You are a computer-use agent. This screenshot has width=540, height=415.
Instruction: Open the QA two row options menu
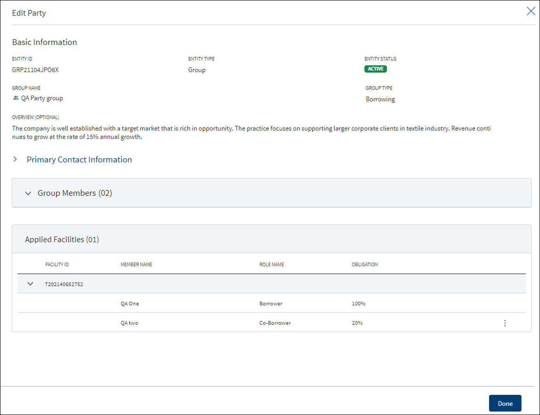[505, 323]
